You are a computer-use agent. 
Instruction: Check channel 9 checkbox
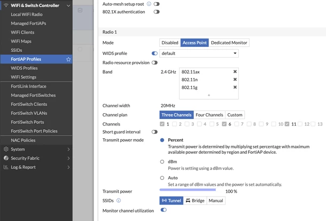pos(261,124)
